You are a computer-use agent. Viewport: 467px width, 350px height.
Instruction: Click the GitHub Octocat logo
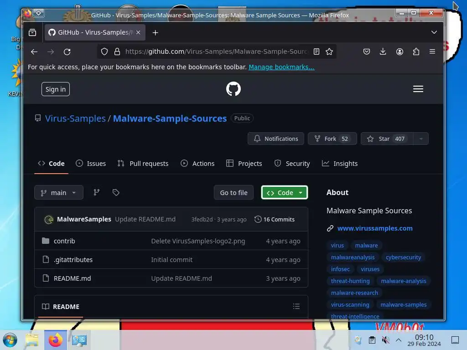233,89
